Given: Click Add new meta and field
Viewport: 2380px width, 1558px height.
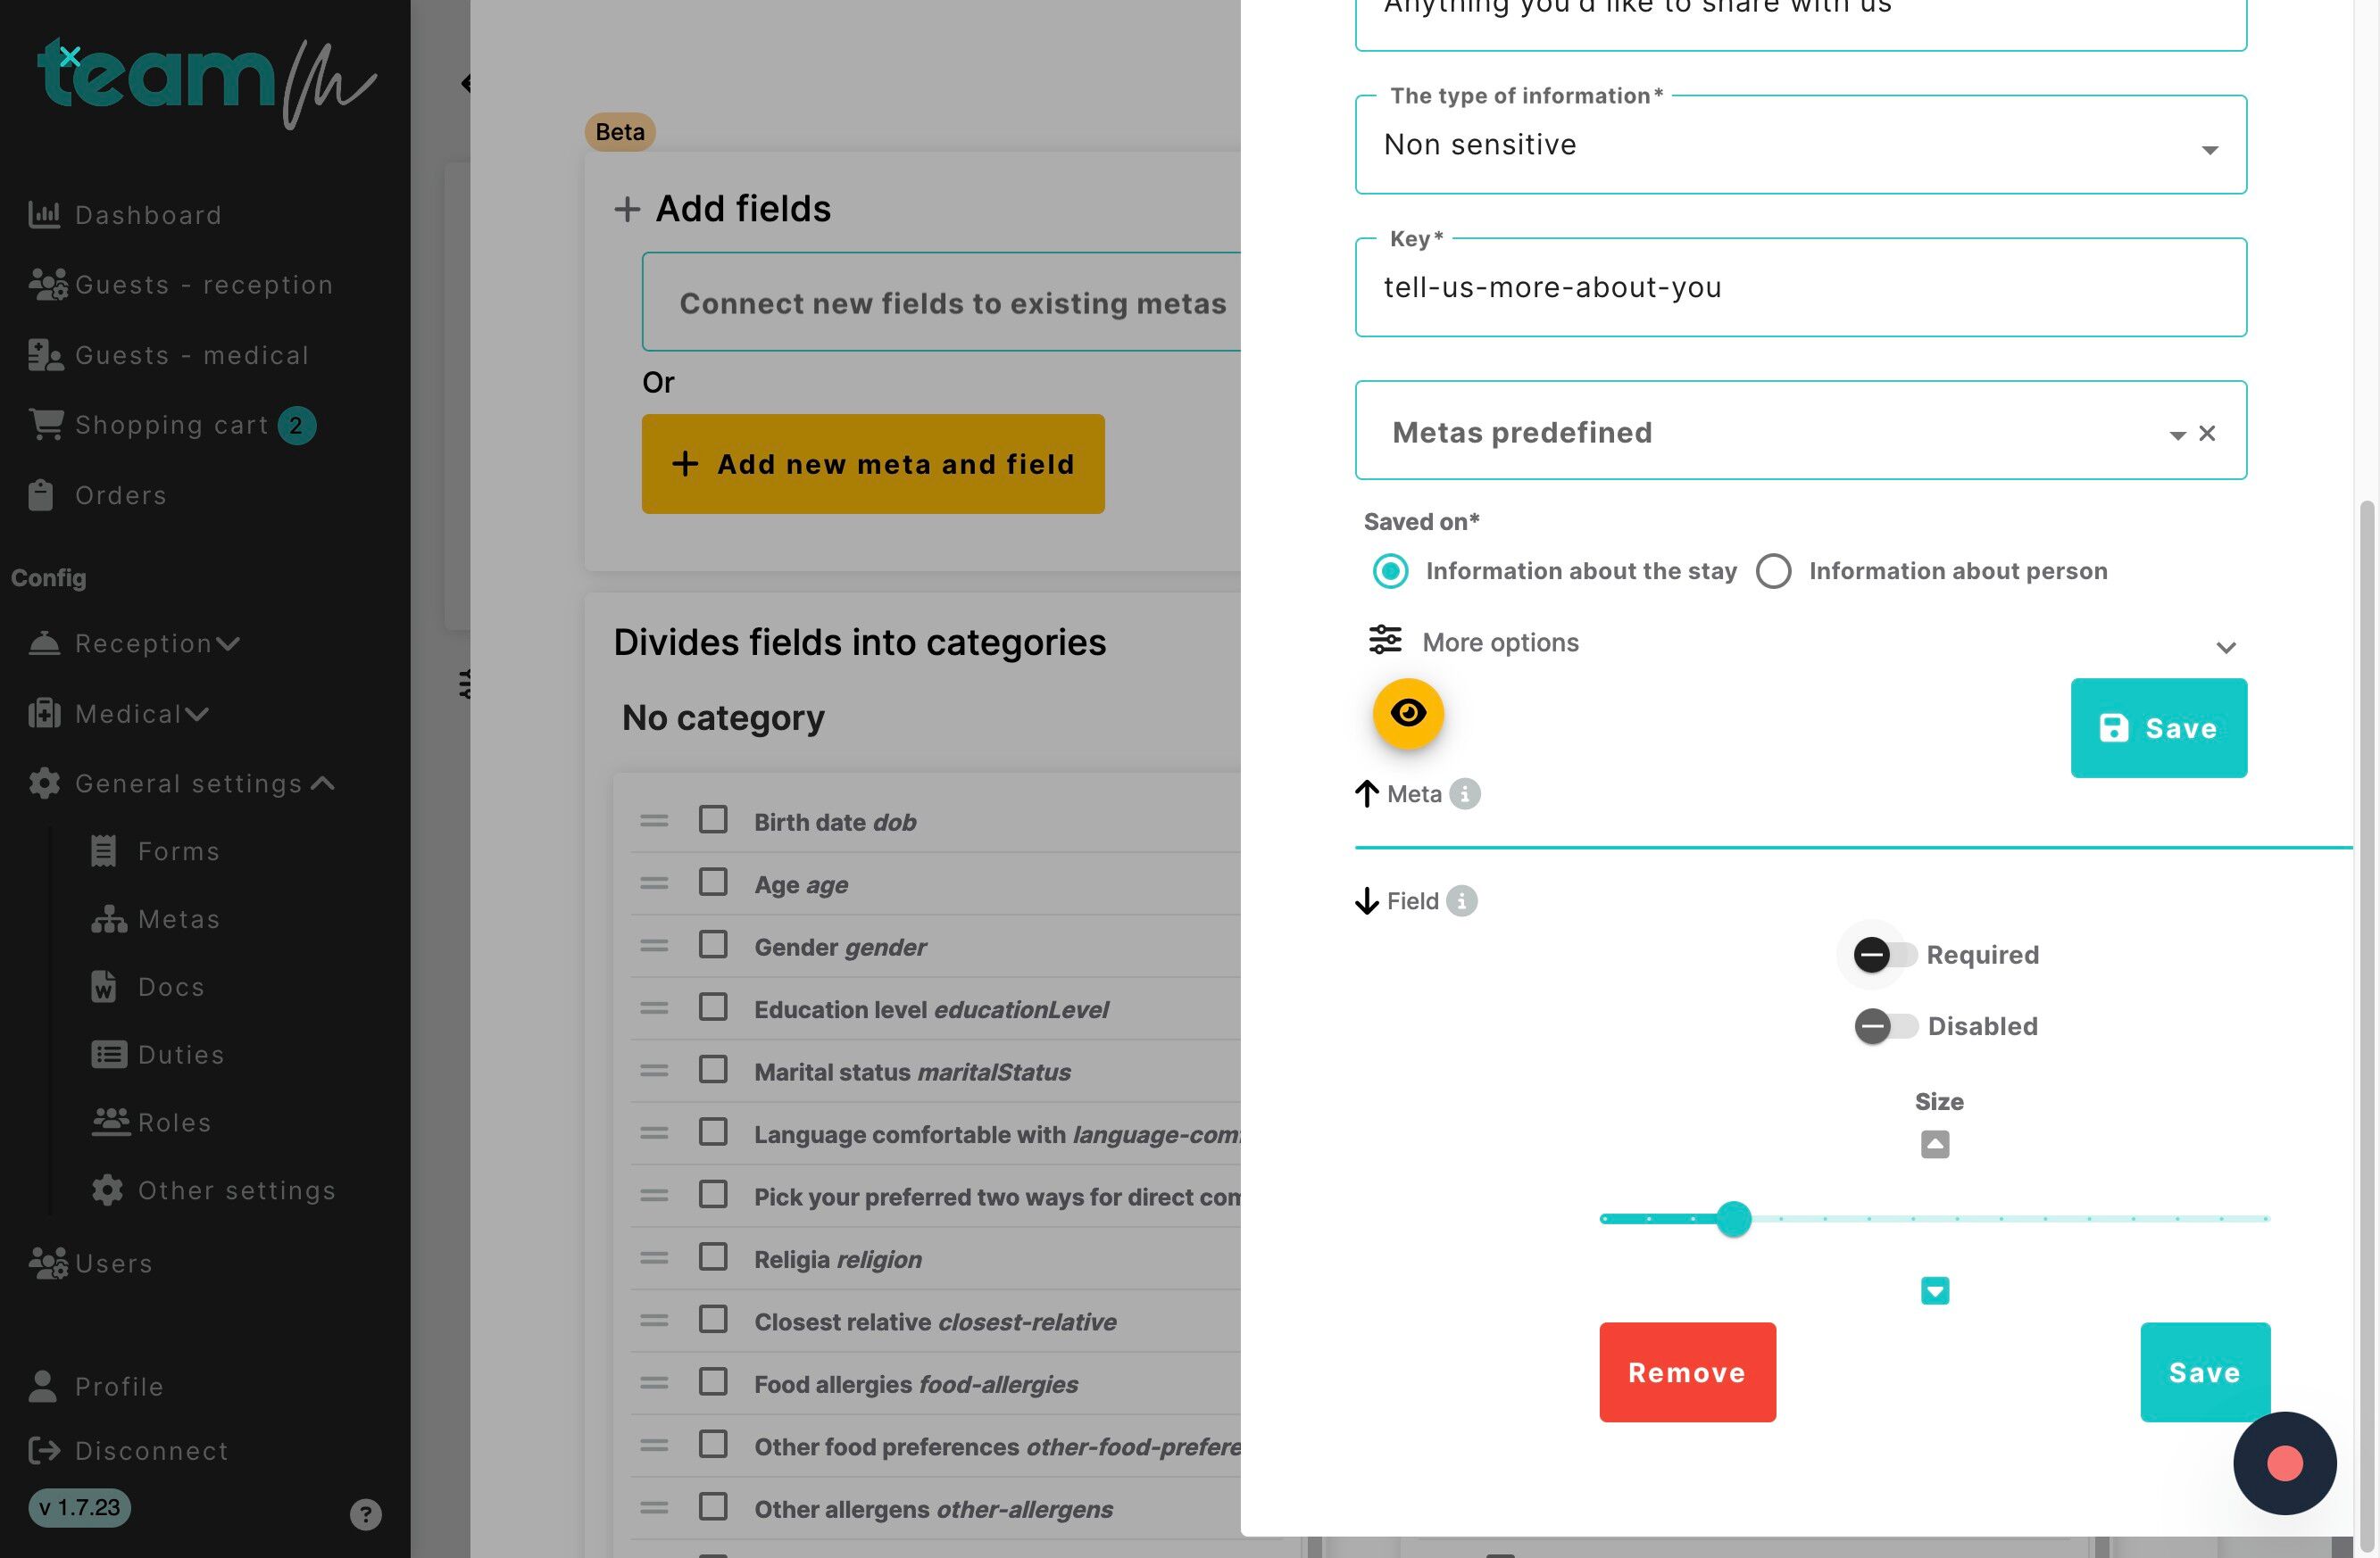Looking at the screenshot, I should point(872,465).
